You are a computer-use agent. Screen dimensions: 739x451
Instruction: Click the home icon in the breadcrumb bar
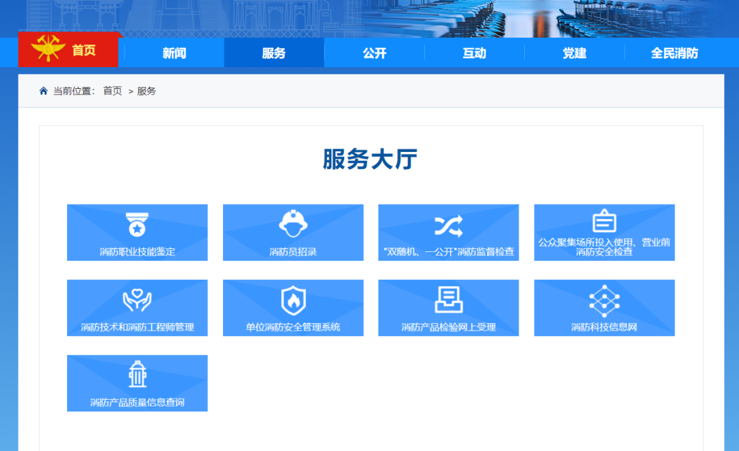tap(42, 90)
